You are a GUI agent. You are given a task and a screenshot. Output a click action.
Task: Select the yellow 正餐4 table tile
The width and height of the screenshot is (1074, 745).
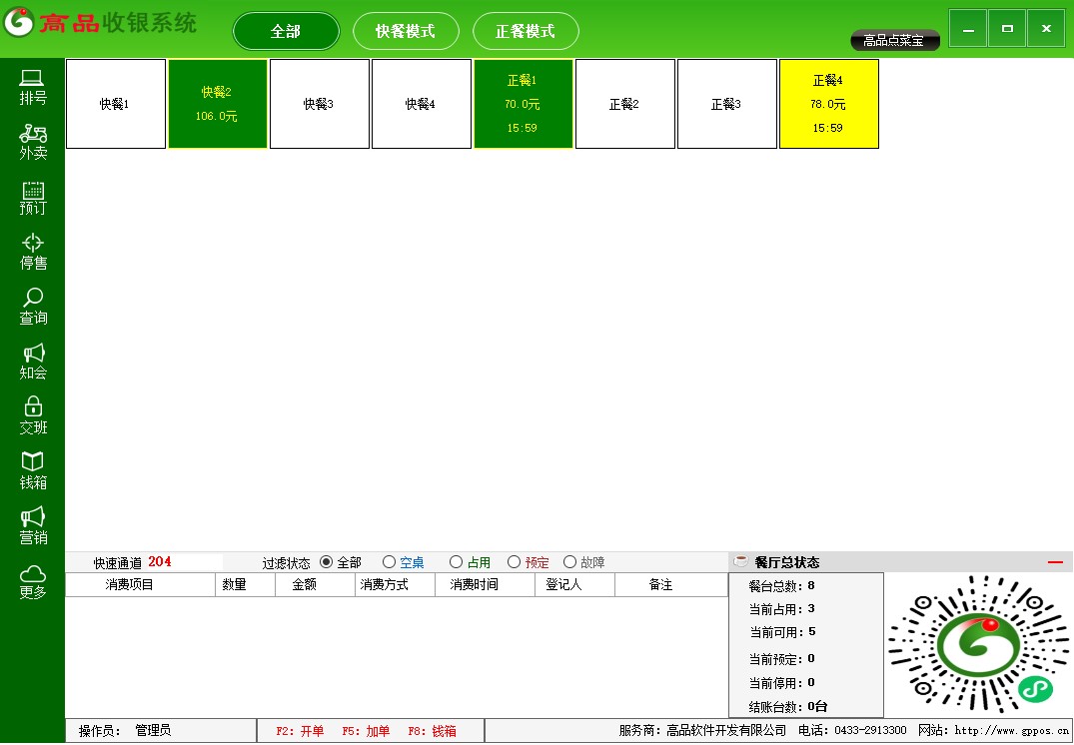click(828, 104)
